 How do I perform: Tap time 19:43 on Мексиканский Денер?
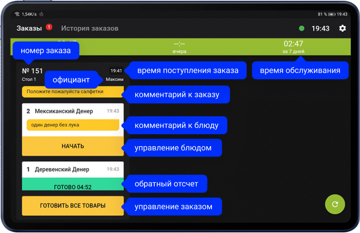click(x=113, y=111)
